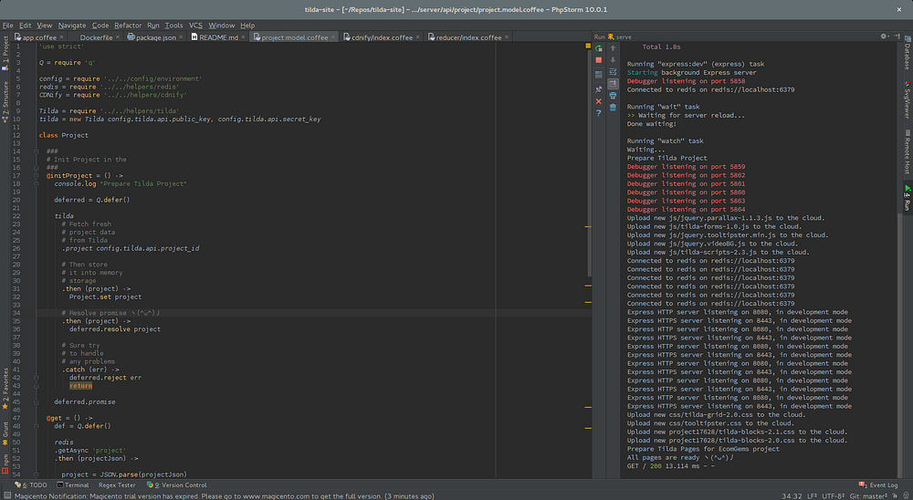The image size is (913, 500).
Task: Open the File menu
Action: (x=7, y=25)
